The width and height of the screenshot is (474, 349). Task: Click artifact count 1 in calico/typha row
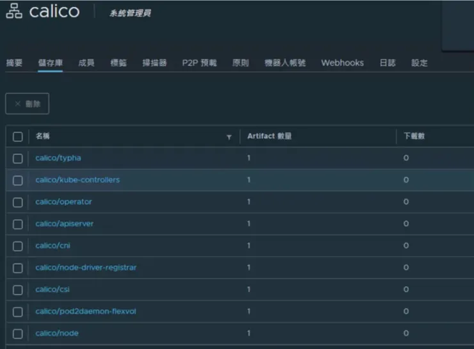click(x=249, y=158)
